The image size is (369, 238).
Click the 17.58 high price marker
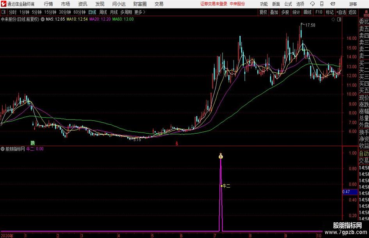pyautogui.click(x=310, y=25)
